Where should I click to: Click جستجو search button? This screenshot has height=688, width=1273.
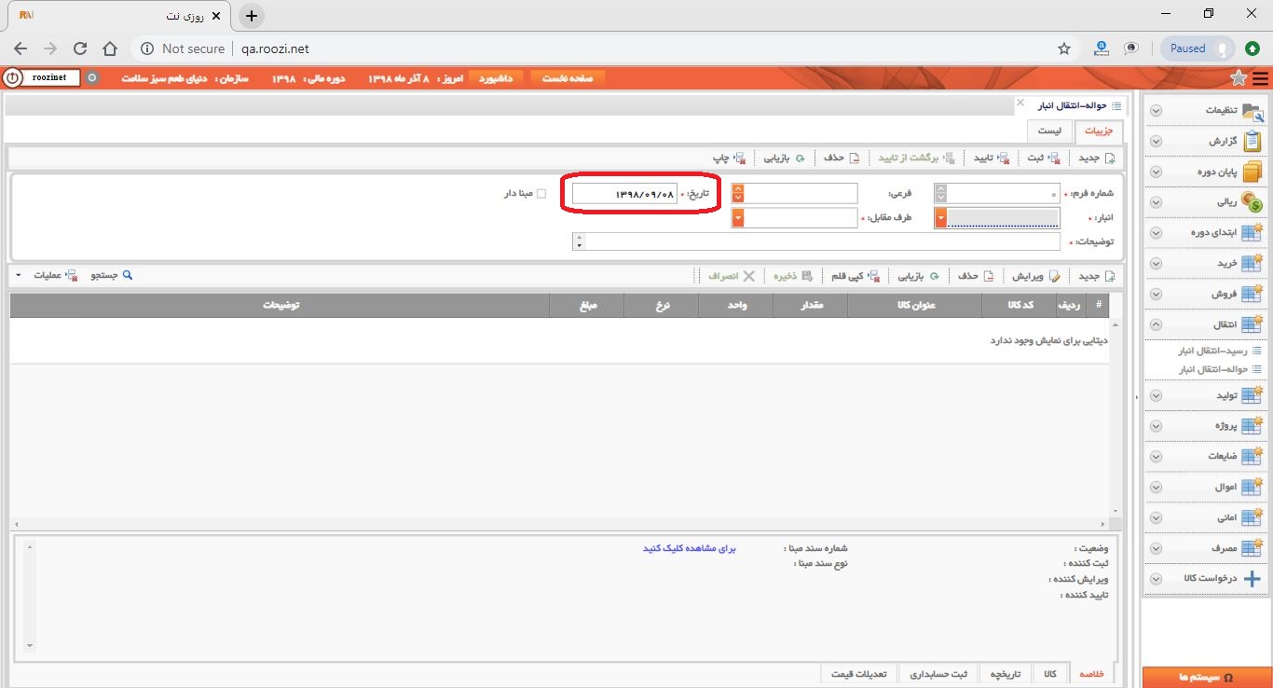tap(112, 276)
